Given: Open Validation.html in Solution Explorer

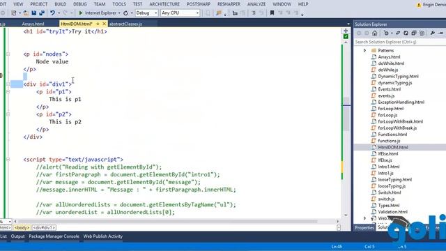Looking at the screenshot, I should point(392,212).
